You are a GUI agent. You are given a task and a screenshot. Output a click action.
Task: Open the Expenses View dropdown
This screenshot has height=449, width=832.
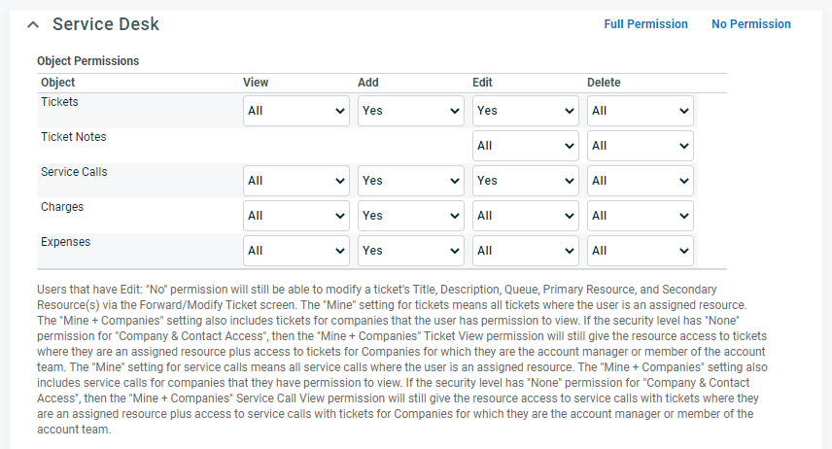296,251
